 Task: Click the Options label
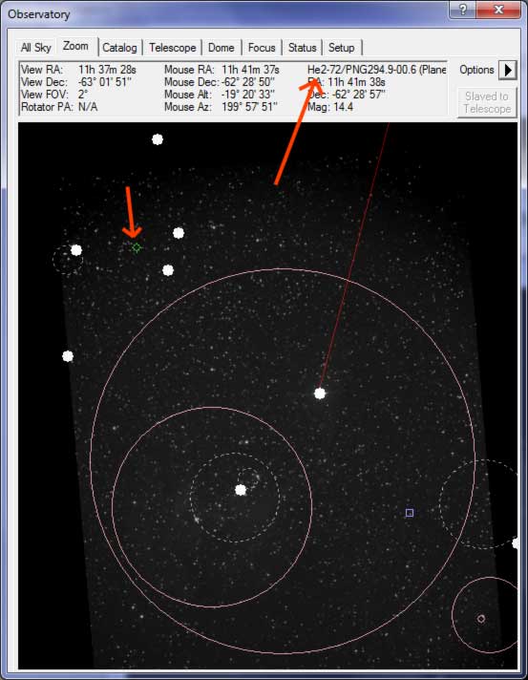(476, 70)
